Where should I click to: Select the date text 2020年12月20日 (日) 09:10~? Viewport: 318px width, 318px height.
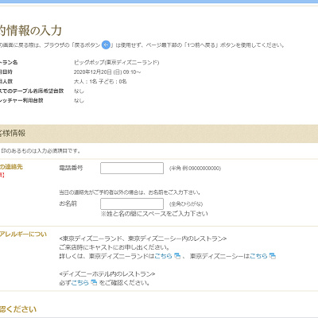pos(107,72)
